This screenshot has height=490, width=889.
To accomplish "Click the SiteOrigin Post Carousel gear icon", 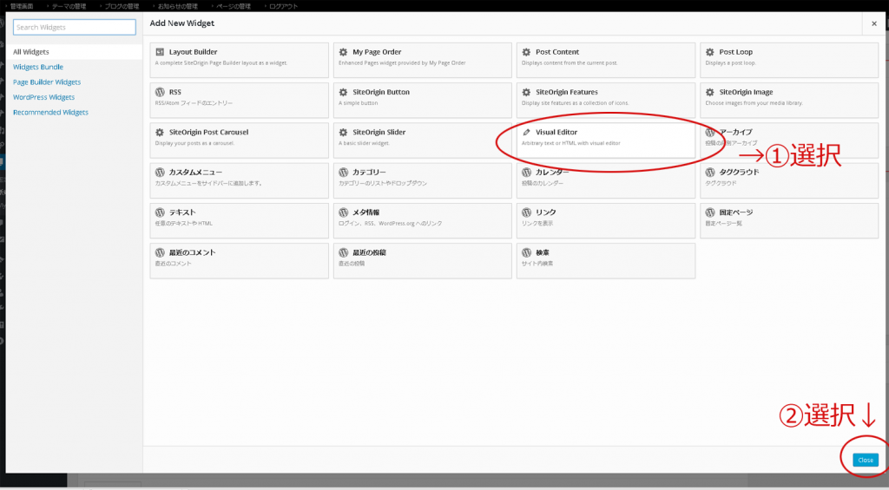I will [x=160, y=132].
